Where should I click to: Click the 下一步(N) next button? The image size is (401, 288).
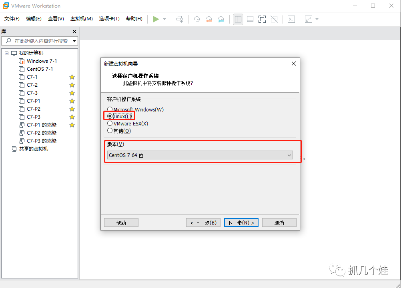click(241, 222)
